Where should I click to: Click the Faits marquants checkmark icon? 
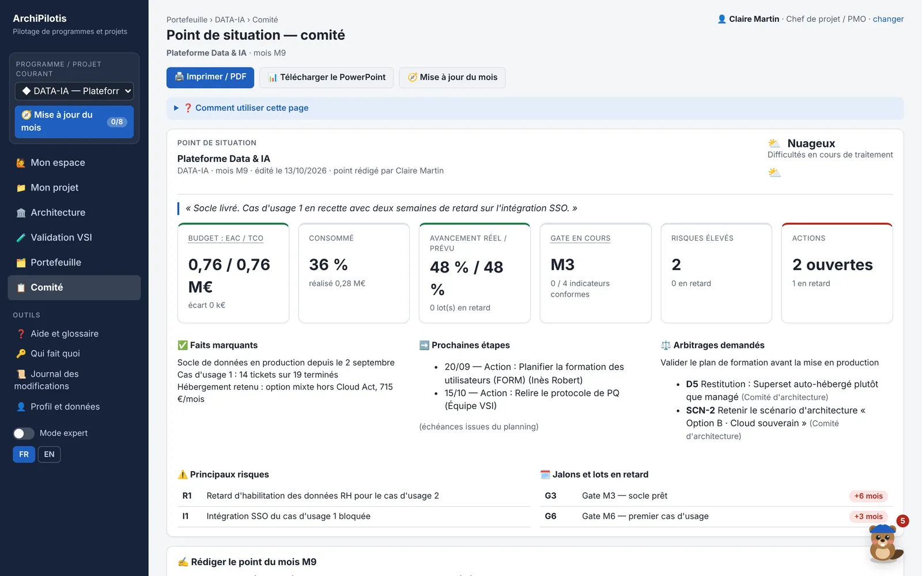[x=183, y=346]
